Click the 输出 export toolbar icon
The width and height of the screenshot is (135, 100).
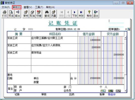click(x=17, y=14)
